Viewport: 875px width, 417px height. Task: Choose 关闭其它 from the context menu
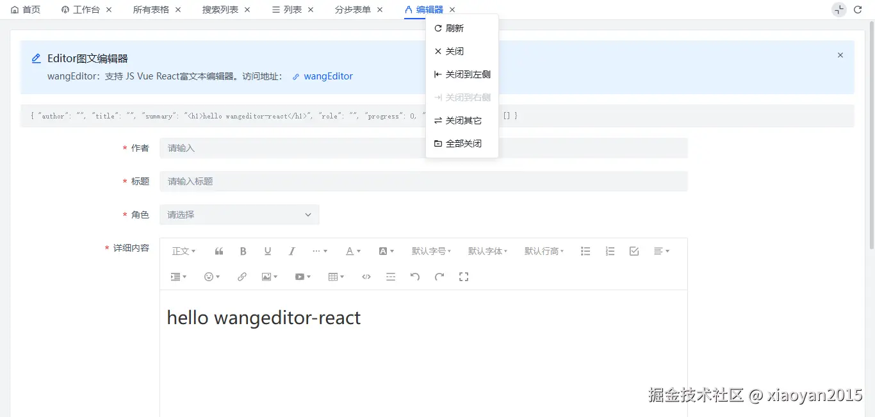[462, 120]
